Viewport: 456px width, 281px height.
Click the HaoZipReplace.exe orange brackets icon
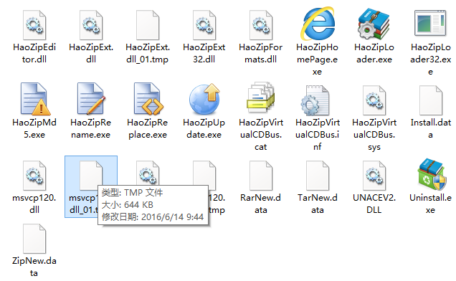[x=148, y=99]
